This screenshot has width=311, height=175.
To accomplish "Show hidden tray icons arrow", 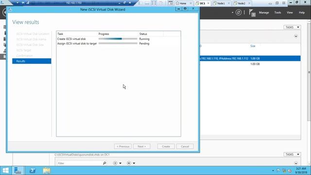I will (273, 171).
